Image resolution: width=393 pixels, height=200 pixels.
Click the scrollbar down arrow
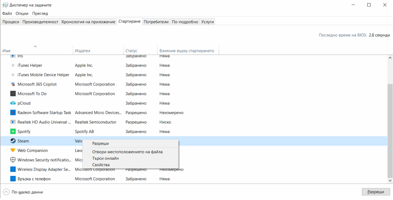(390, 180)
